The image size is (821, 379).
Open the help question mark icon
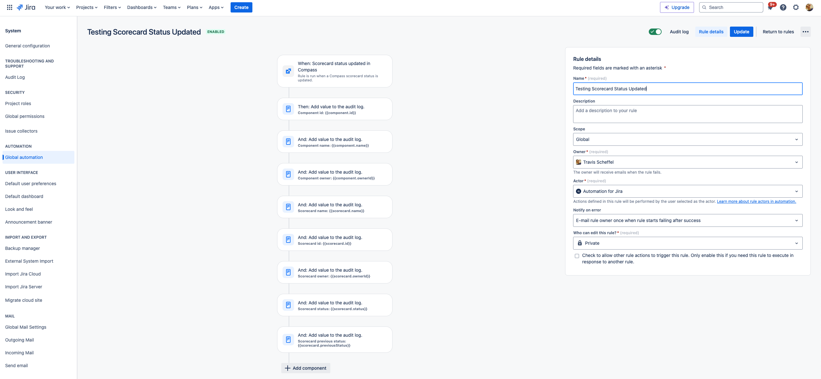(x=783, y=7)
